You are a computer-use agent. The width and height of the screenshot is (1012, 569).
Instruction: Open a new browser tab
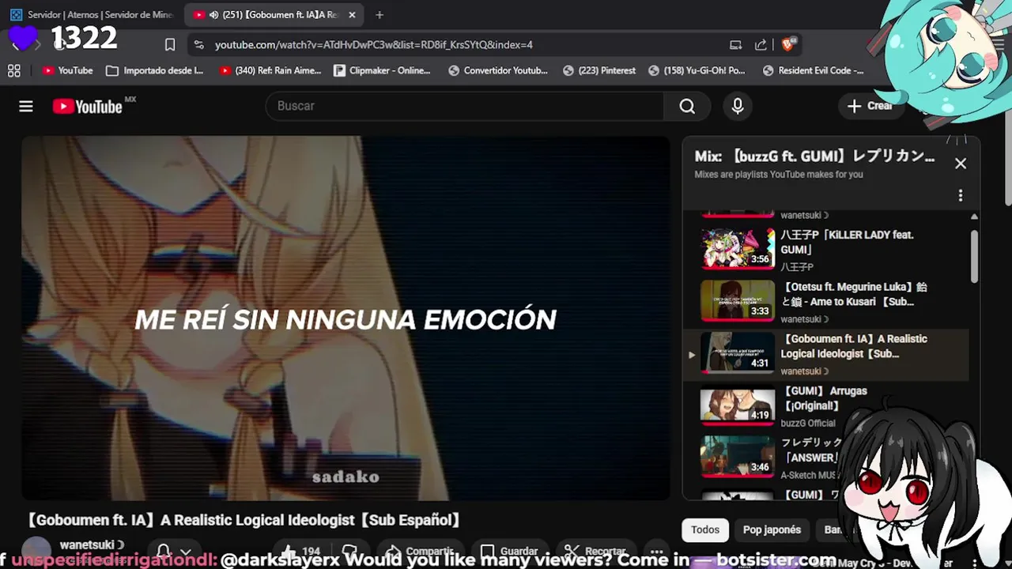[x=379, y=15]
